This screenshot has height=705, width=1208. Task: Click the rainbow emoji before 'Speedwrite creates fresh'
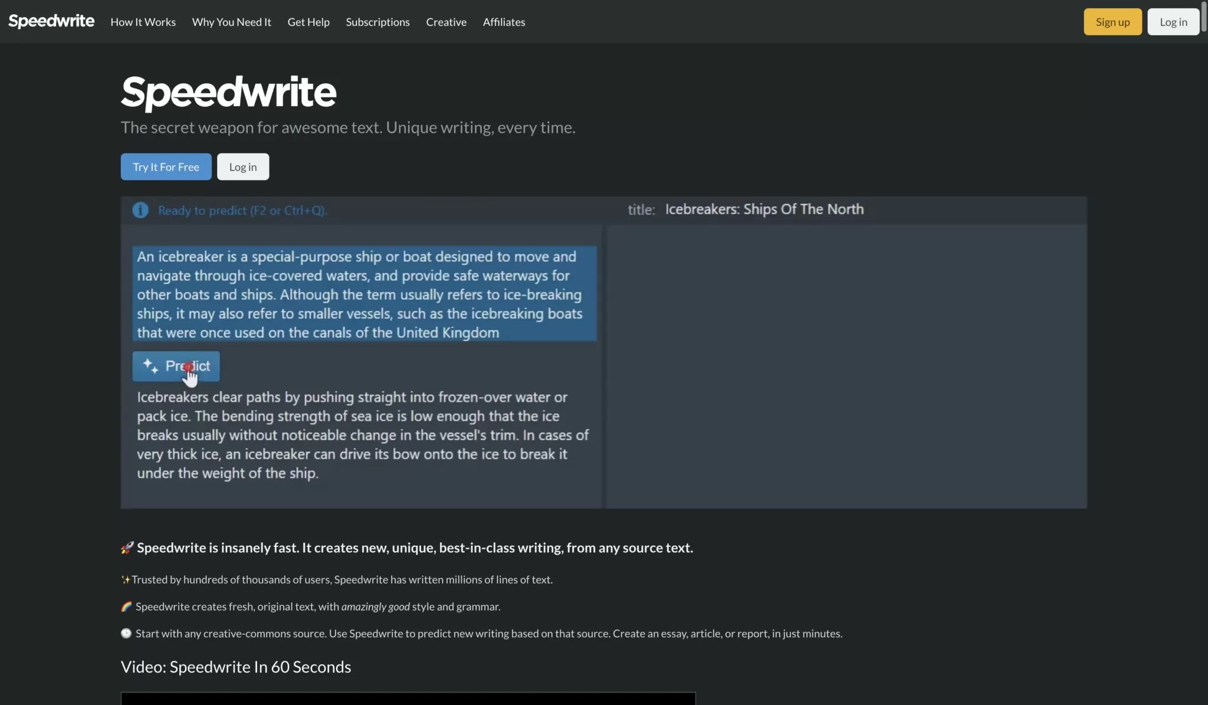coord(126,606)
